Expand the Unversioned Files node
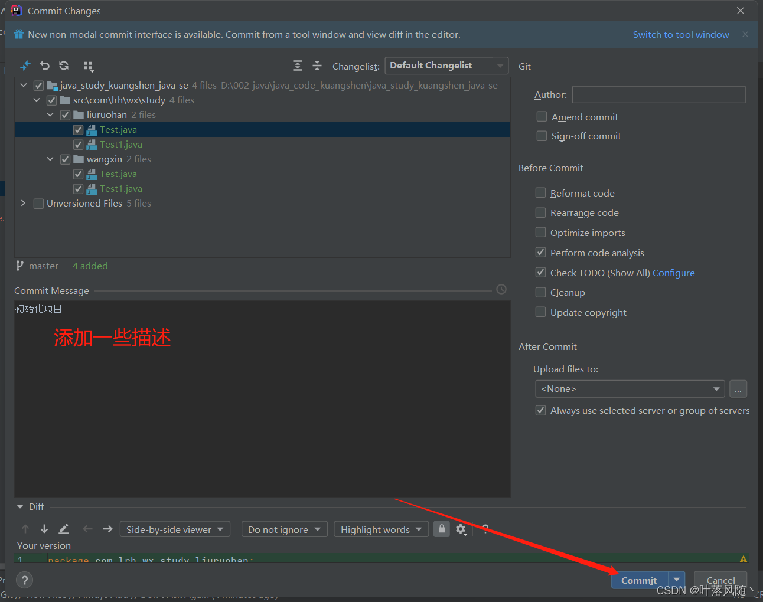 [x=23, y=203]
